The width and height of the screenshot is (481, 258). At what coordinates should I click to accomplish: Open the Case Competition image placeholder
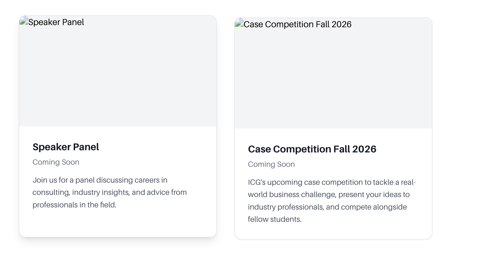[333, 73]
